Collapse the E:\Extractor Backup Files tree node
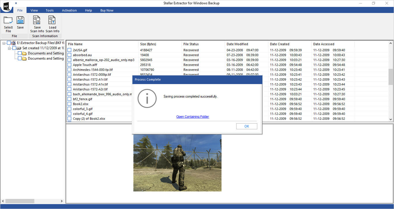Viewport: 394px width, 209px height. (x=4, y=43)
